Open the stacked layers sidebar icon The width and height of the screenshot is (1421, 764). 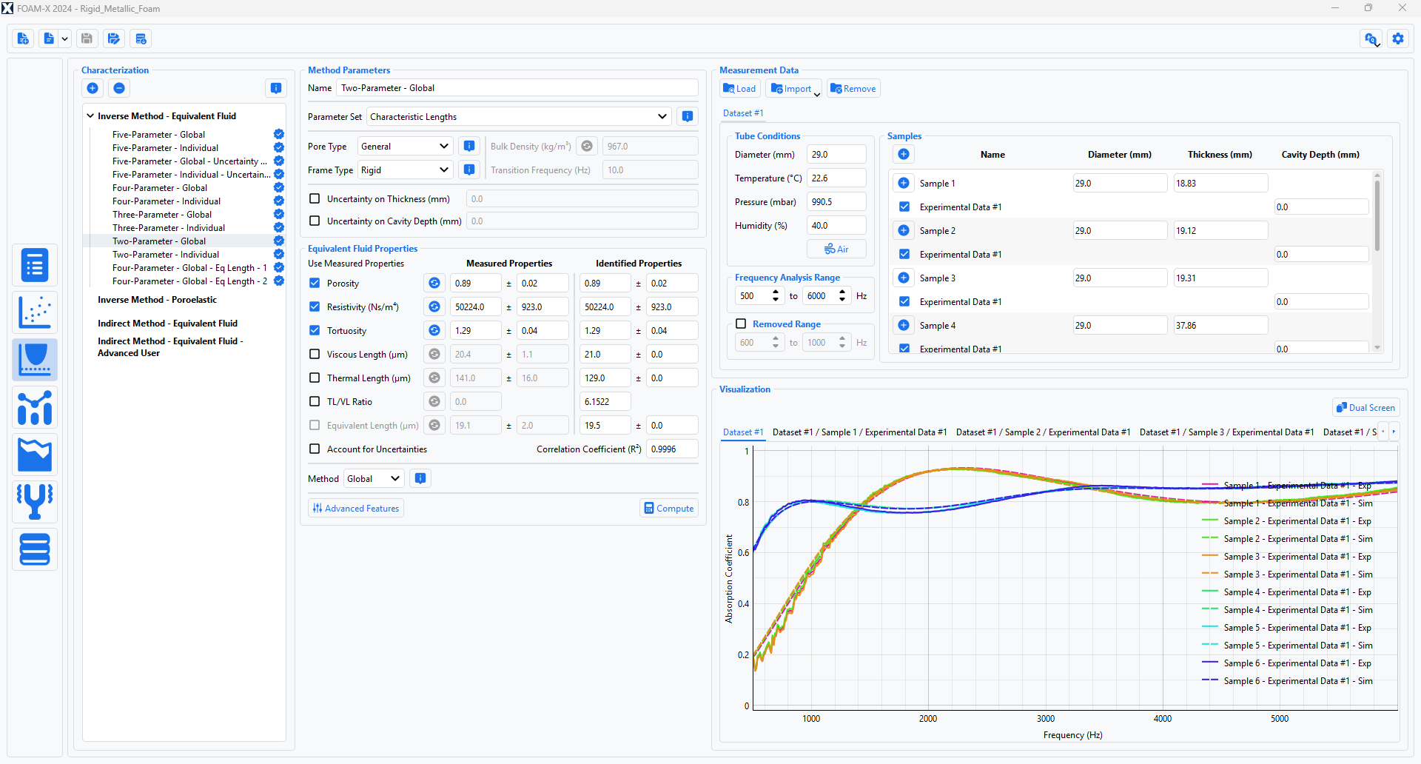[x=35, y=549]
